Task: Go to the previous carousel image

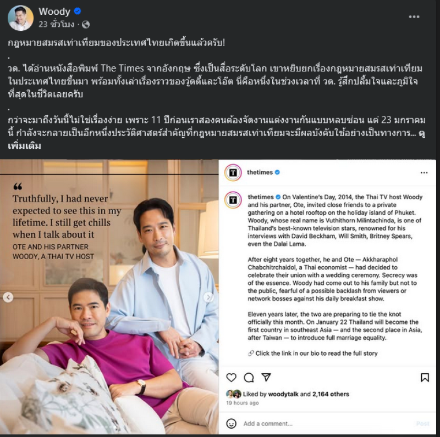Action: [x=8, y=297]
